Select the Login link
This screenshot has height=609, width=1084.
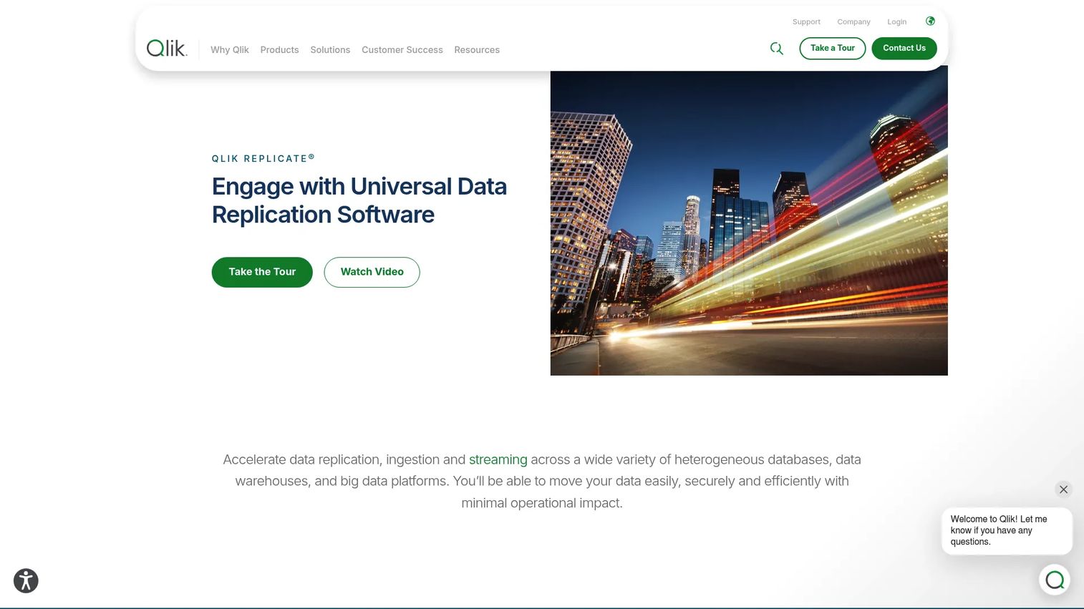(x=896, y=22)
